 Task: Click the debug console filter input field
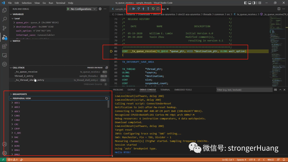point(244,90)
